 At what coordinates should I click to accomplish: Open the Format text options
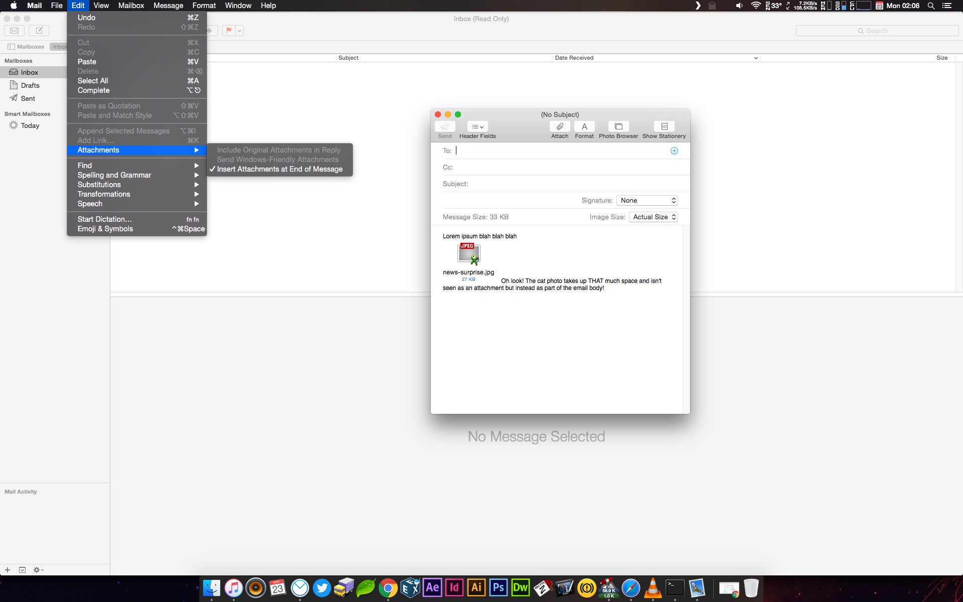(584, 127)
